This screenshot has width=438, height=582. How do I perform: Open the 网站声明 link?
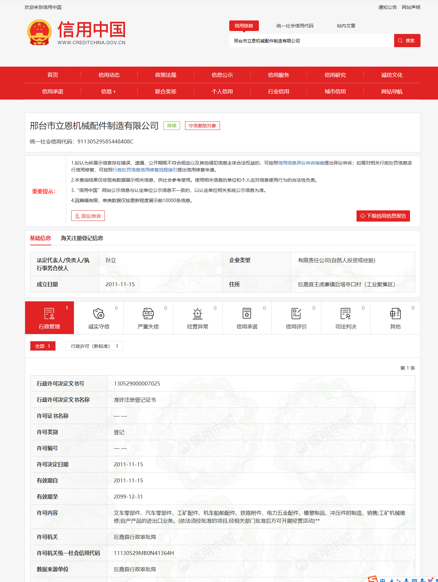coord(411,7)
